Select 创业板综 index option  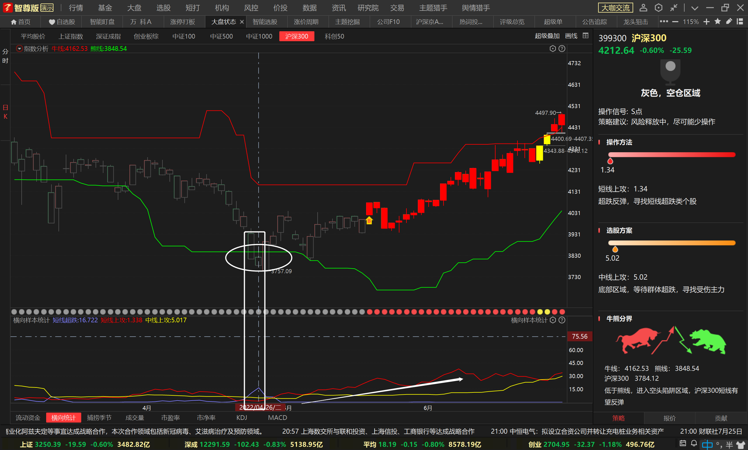click(146, 37)
